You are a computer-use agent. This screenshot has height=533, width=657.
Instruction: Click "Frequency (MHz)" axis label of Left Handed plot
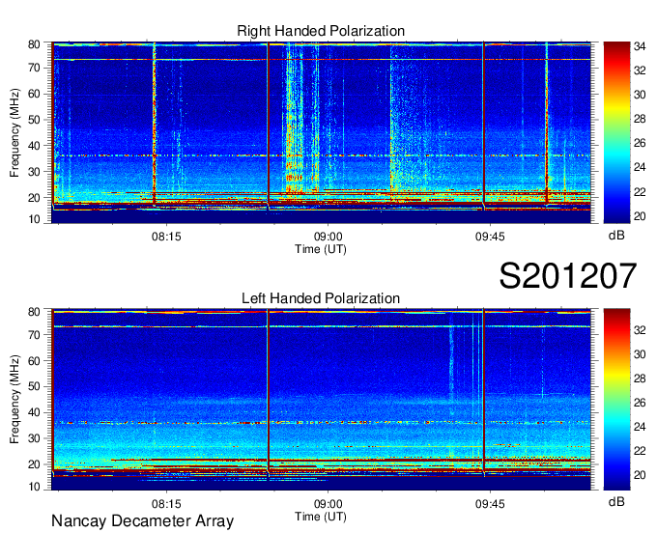14,400
